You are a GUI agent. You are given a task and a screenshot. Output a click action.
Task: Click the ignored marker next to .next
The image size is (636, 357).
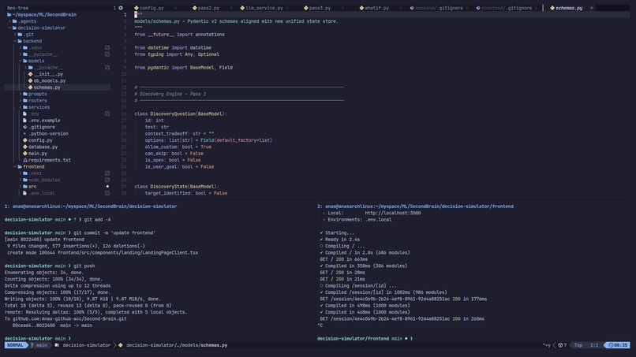point(107,173)
